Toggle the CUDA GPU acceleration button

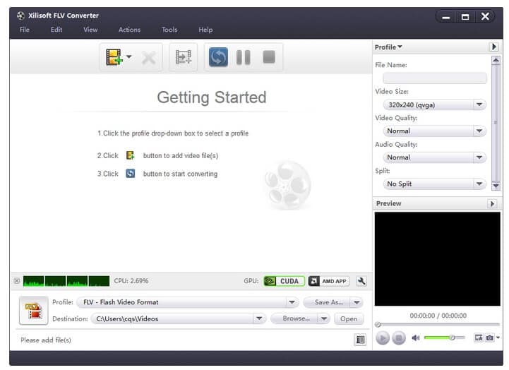click(x=284, y=281)
